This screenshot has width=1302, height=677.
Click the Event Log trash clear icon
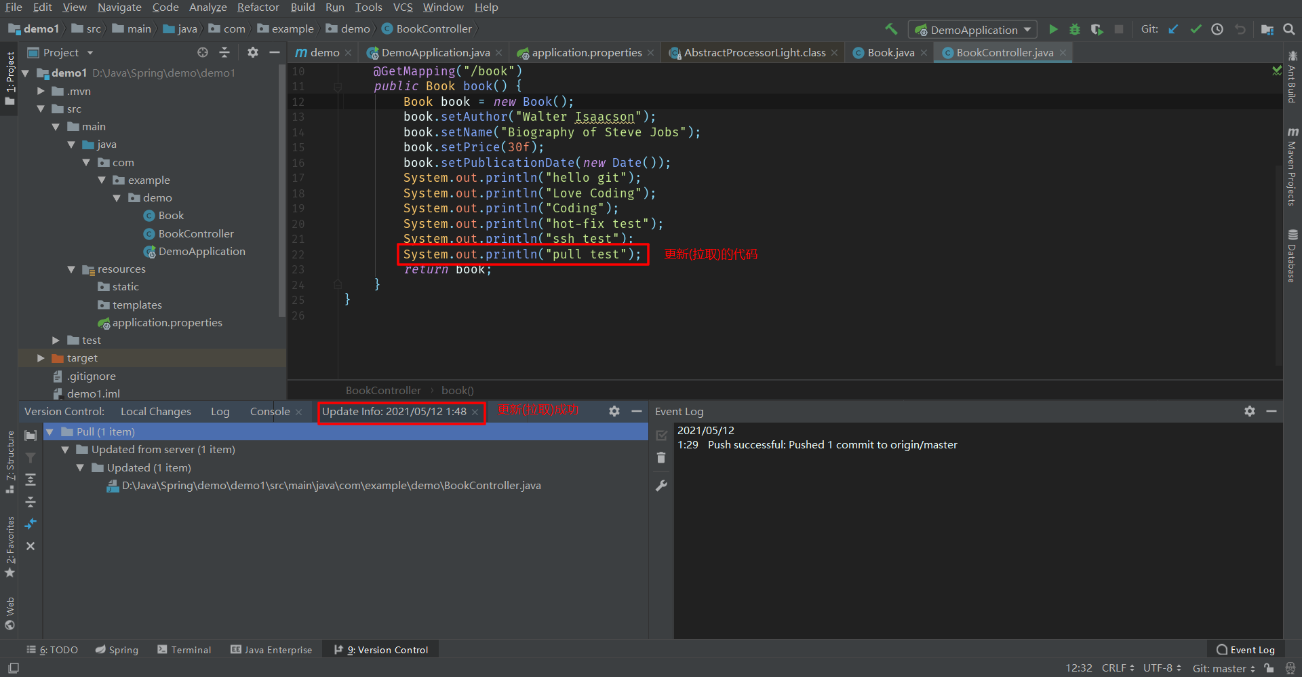[x=661, y=458]
